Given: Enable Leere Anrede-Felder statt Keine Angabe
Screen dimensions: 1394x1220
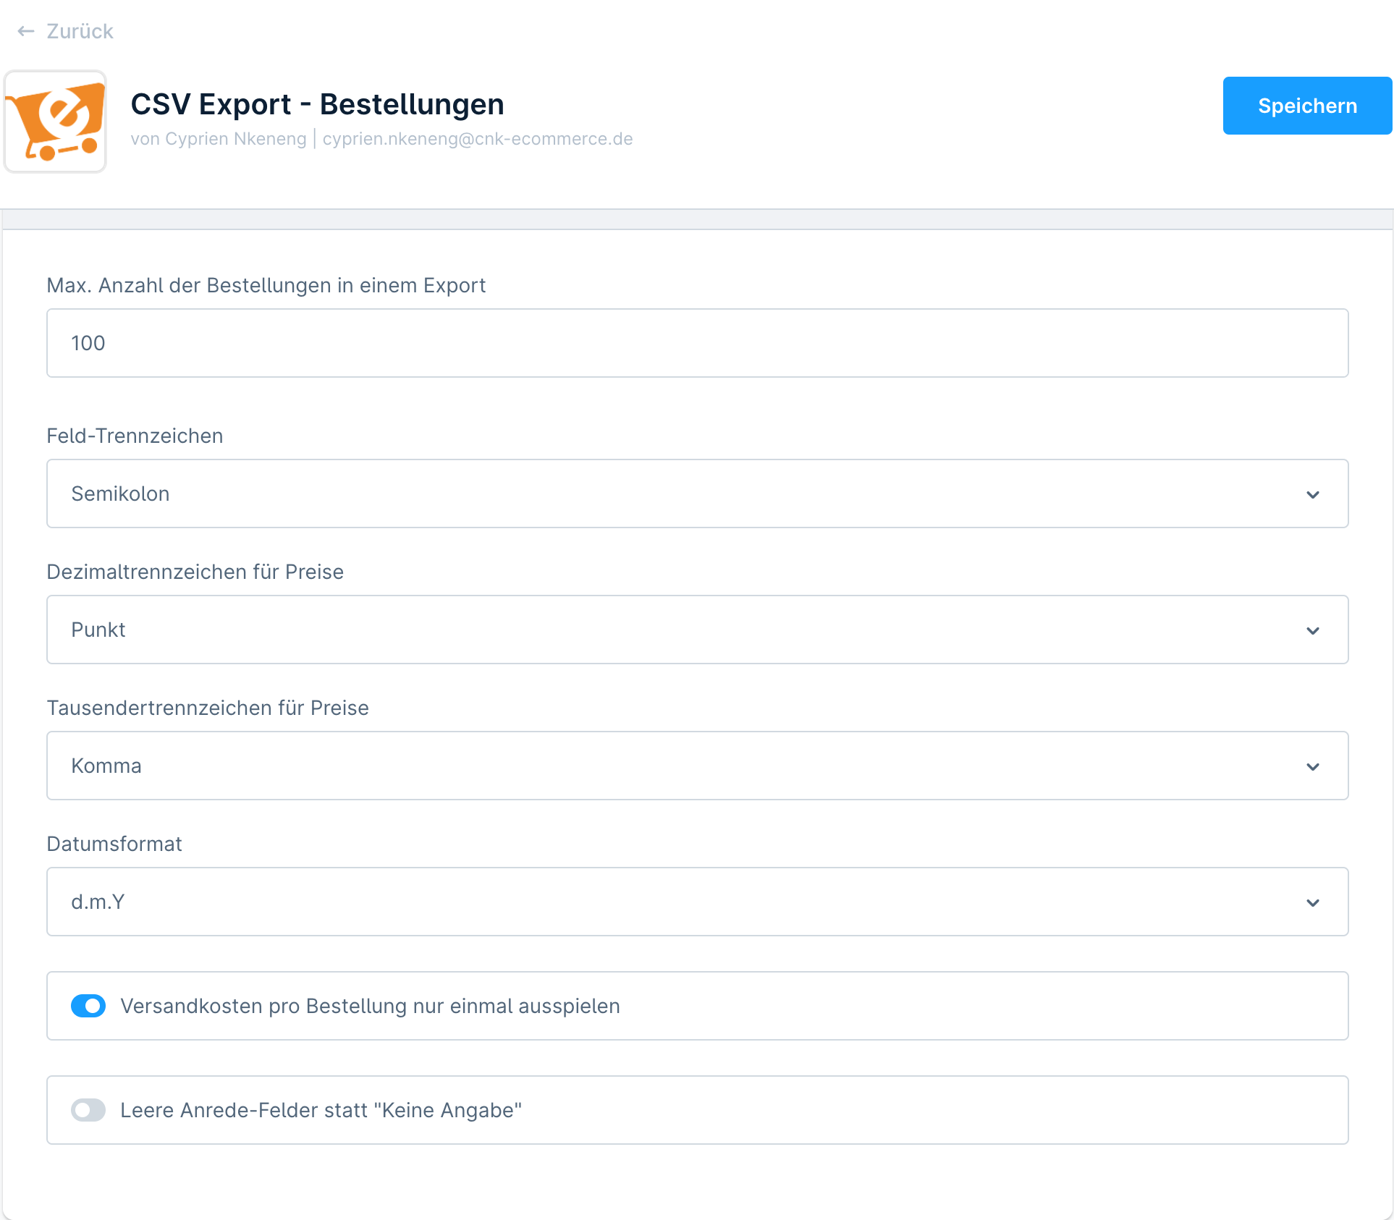Looking at the screenshot, I should [88, 1110].
